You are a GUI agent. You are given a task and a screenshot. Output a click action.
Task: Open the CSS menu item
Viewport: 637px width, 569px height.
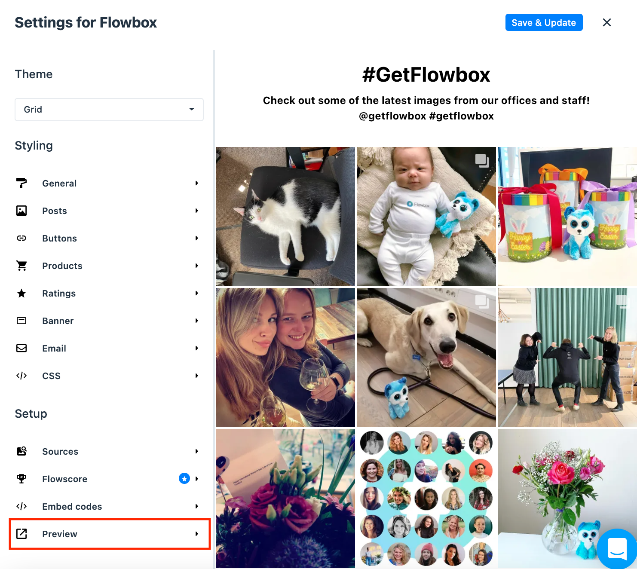tap(52, 376)
